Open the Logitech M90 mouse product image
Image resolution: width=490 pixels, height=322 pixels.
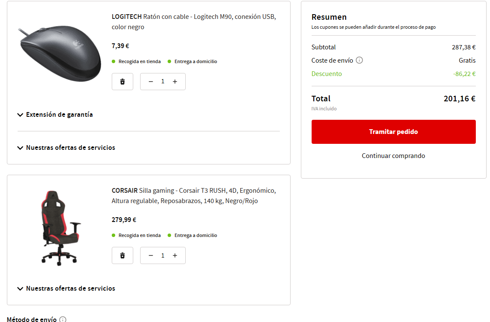coord(60,54)
